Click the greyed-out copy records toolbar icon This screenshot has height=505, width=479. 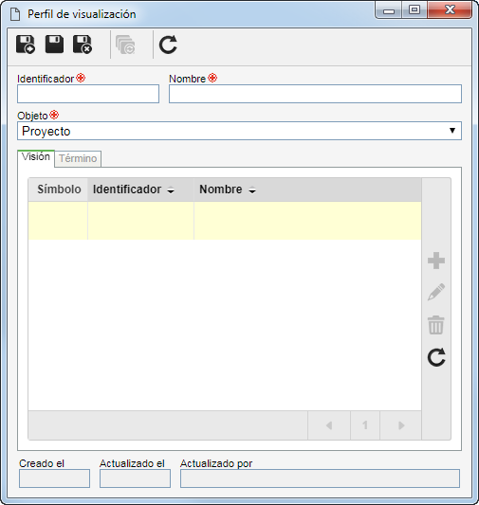[x=125, y=45]
